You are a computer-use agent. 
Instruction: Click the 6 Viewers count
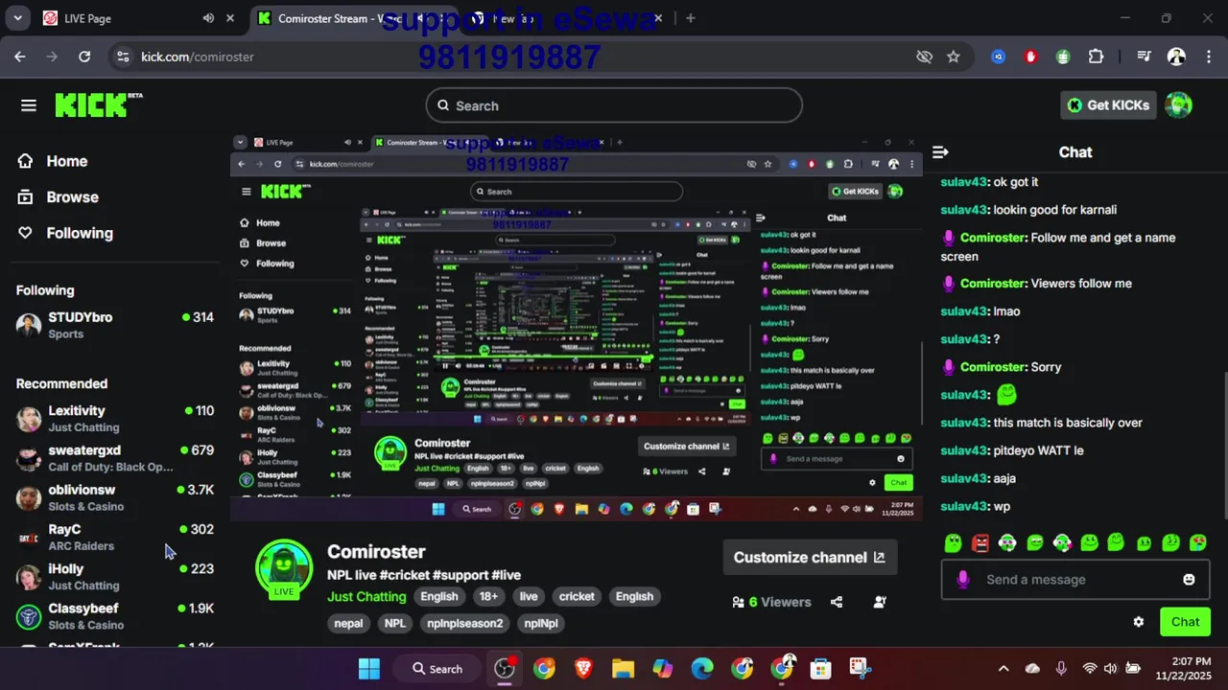[771, 602]
